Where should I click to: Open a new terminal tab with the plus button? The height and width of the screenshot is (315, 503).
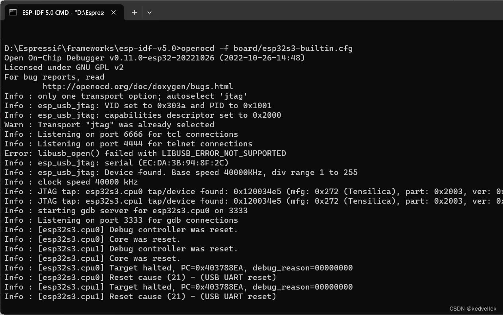coord(134,12)
